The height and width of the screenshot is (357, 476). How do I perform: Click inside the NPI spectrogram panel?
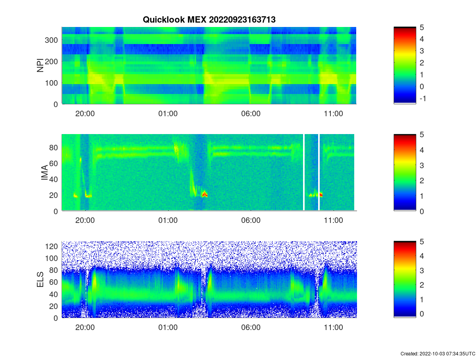[209, 65]
